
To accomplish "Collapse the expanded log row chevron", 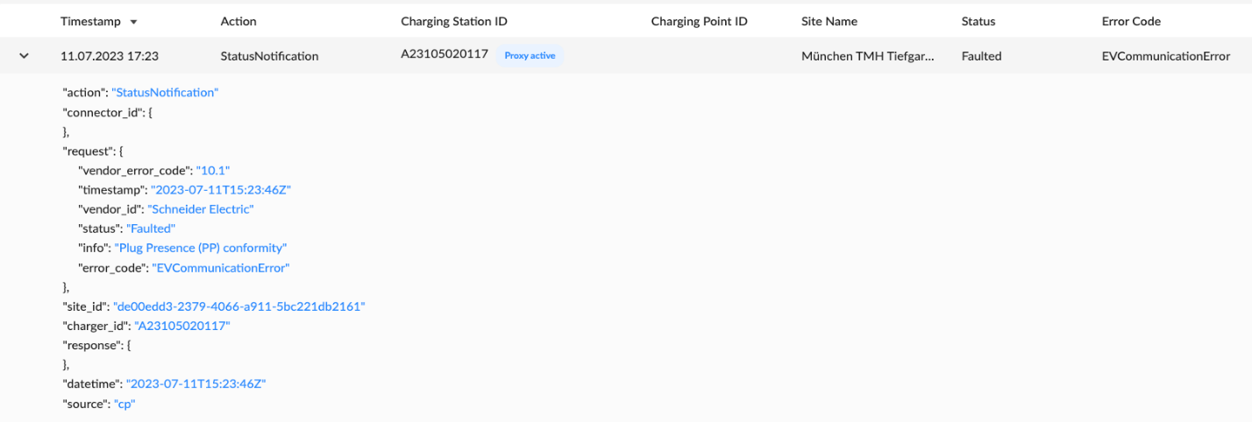I will [24, 56].
